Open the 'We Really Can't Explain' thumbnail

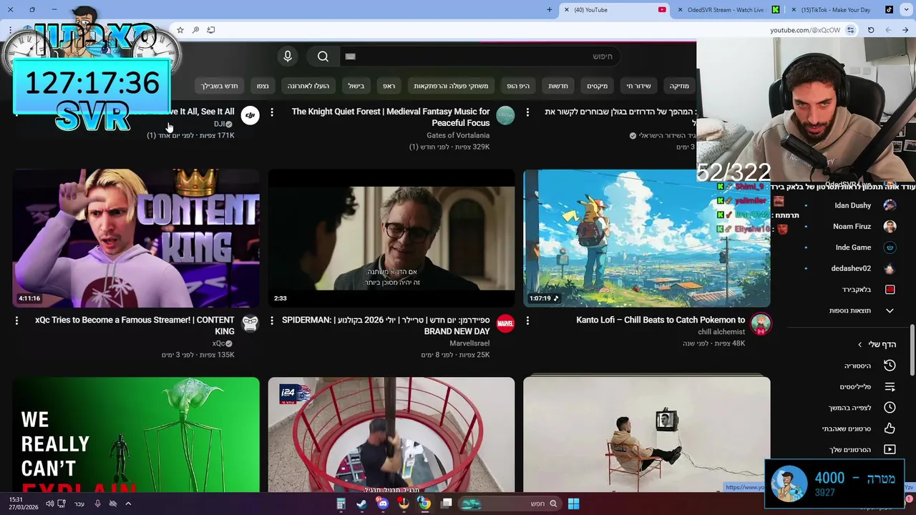[x=136, y=435]
